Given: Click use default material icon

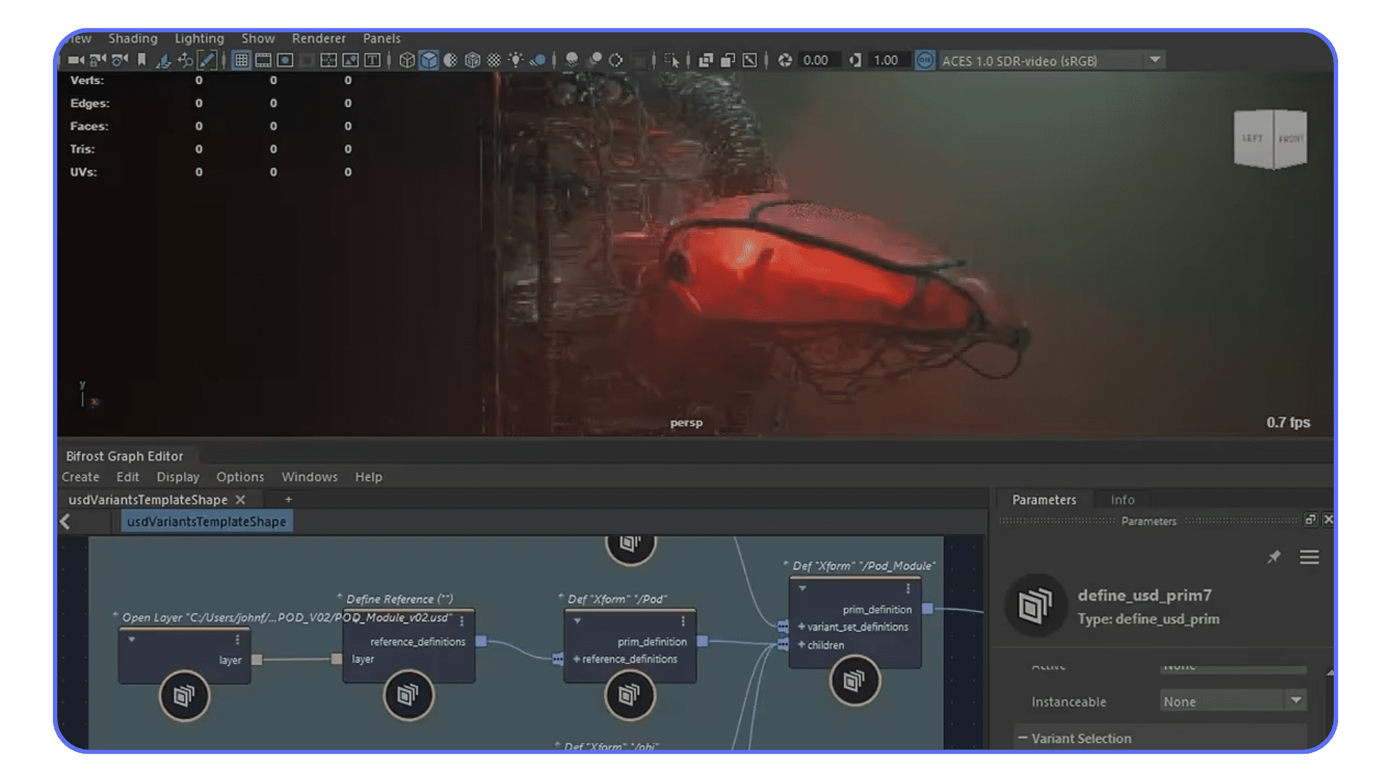Looking at the screenshot, I should point(450,60).
